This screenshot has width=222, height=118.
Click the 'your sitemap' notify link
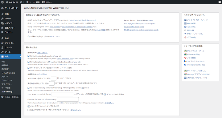click(55, 26)
